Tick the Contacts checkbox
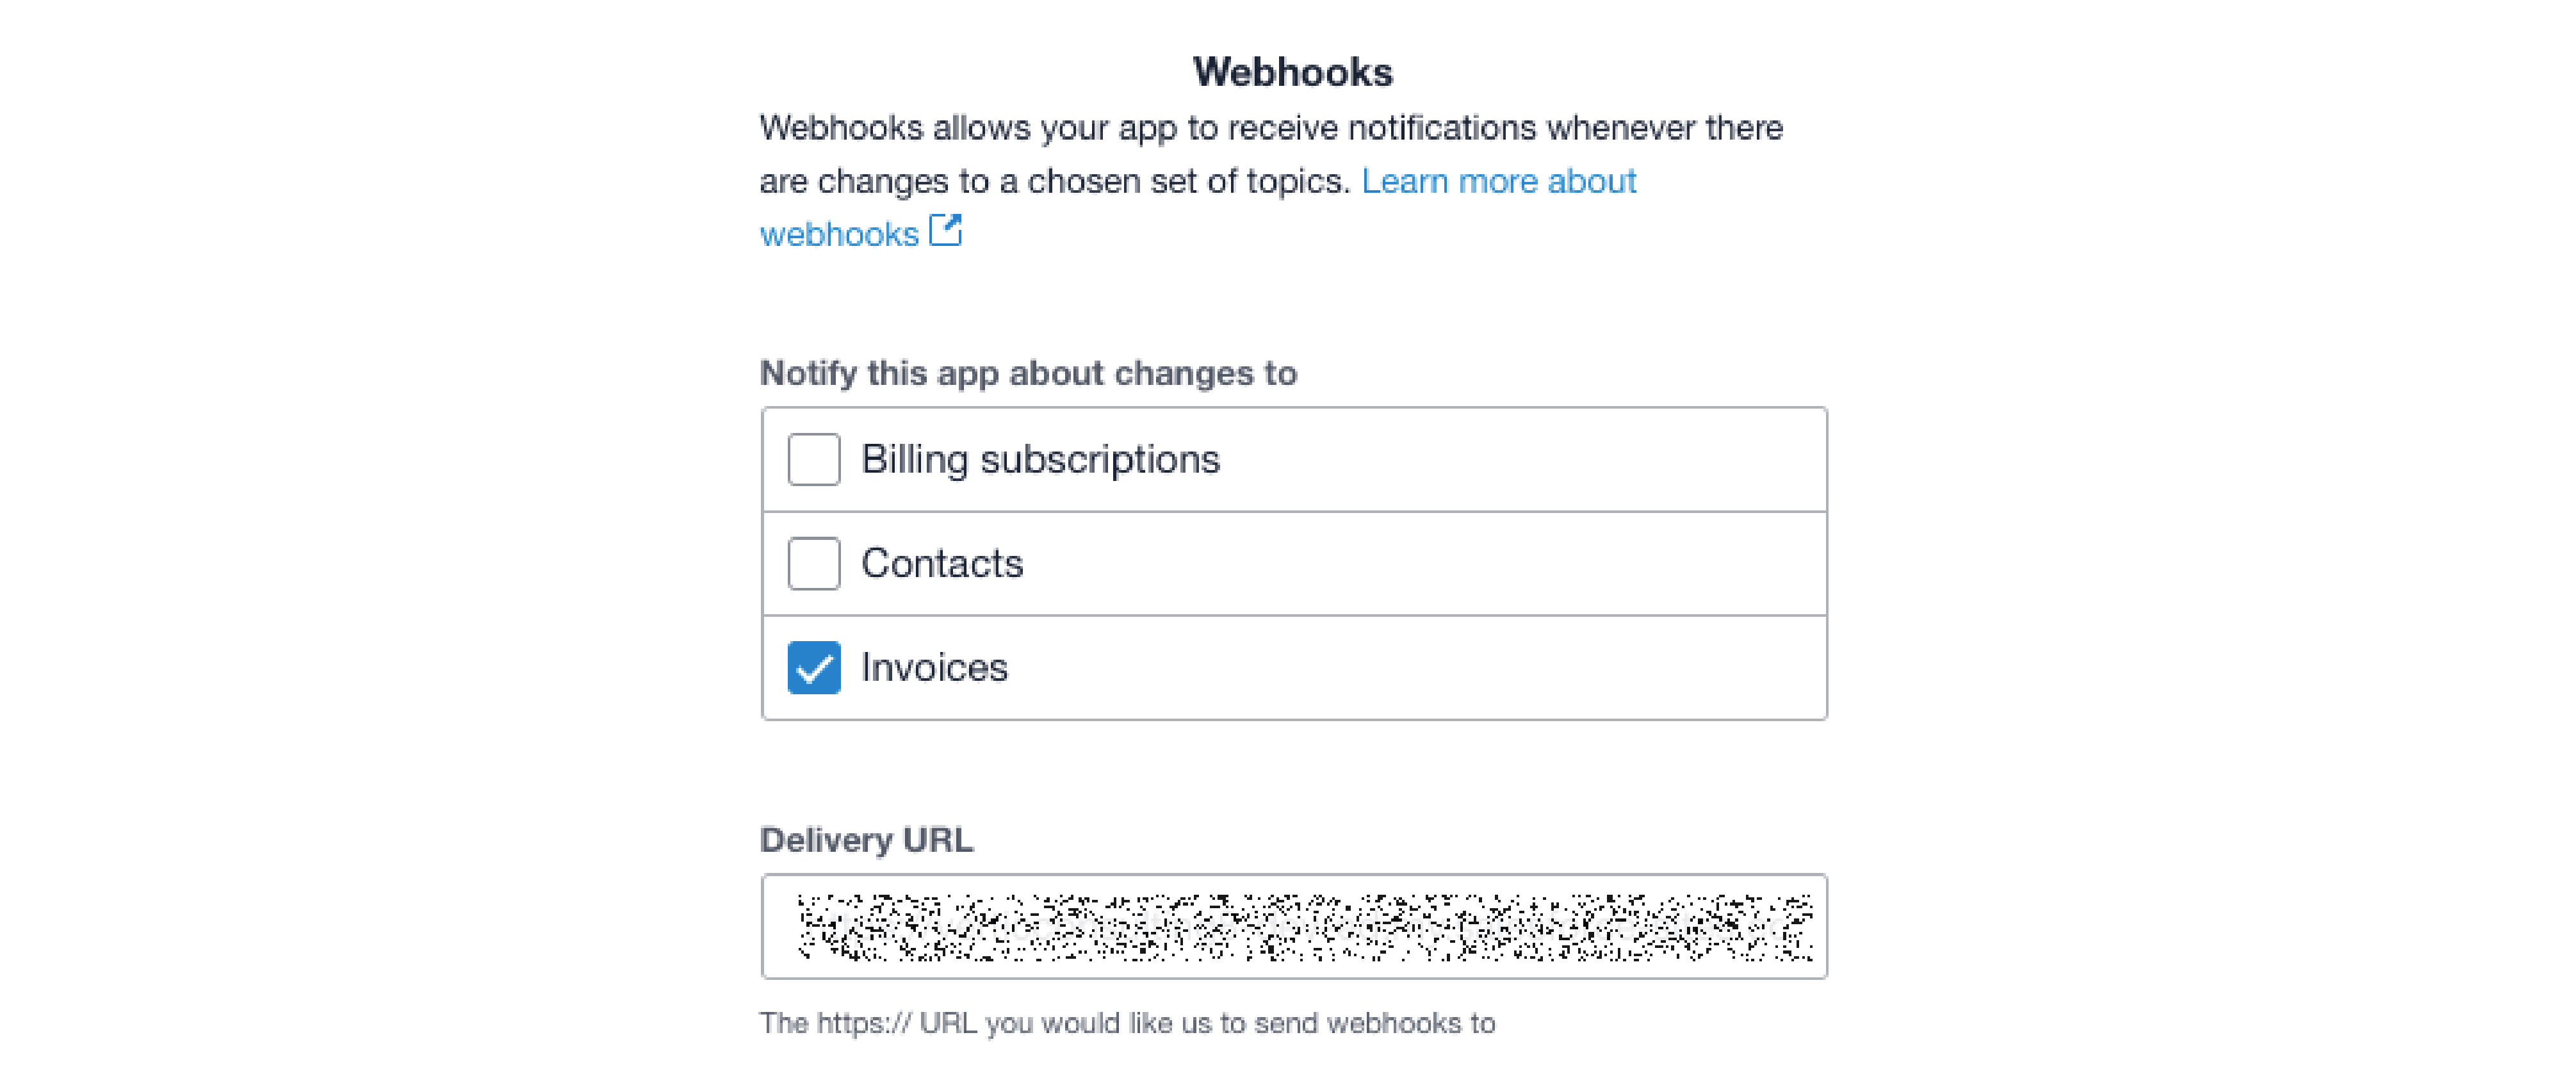2576x1092 pixels. (813, 564)
